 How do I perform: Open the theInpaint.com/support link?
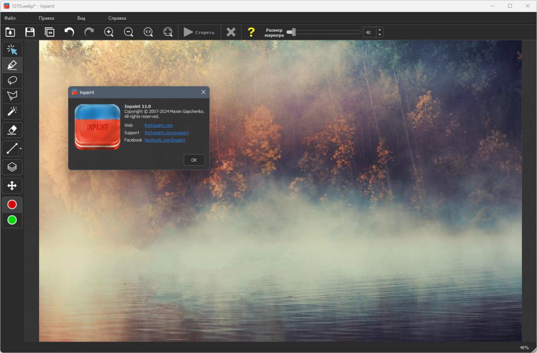point(166,133)
